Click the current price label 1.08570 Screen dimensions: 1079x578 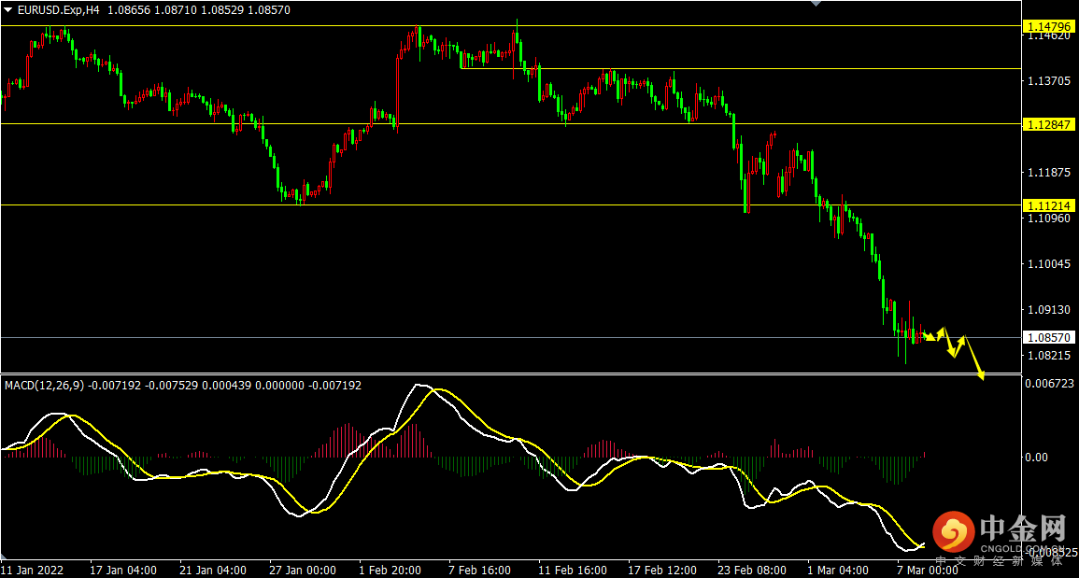point(1048,337)
